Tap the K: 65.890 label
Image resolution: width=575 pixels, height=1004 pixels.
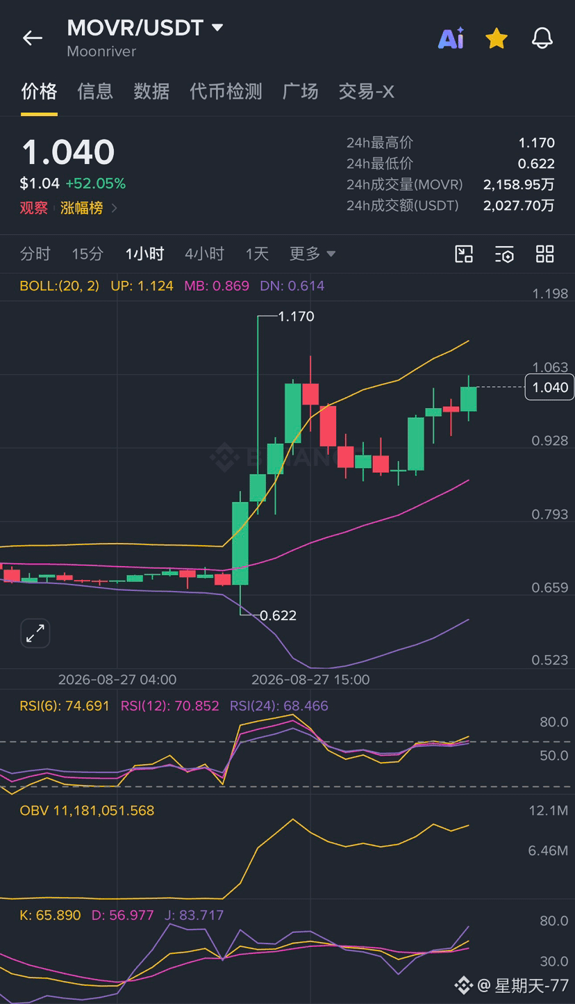tap(50, 915)
